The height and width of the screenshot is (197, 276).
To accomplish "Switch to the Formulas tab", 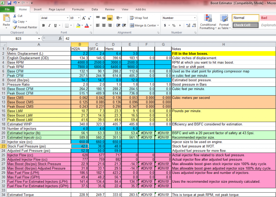I will click(78, 9).
